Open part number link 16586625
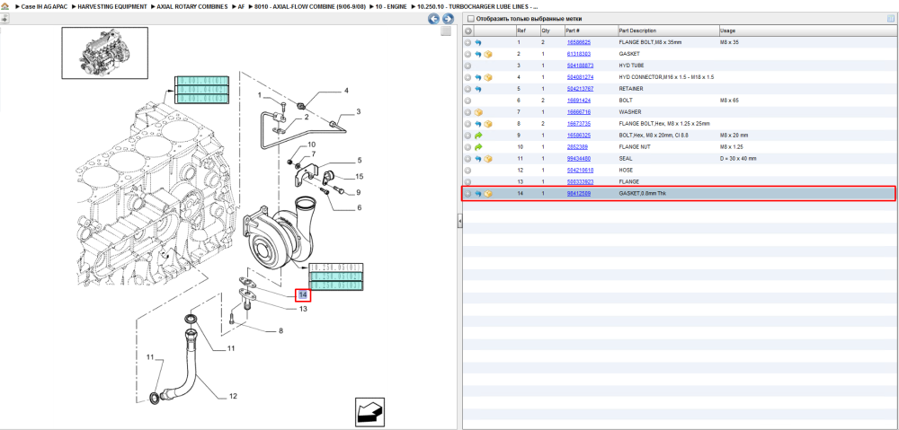This screenshot has height=430, width=899. pyautogui.click(x=578, y=42)
